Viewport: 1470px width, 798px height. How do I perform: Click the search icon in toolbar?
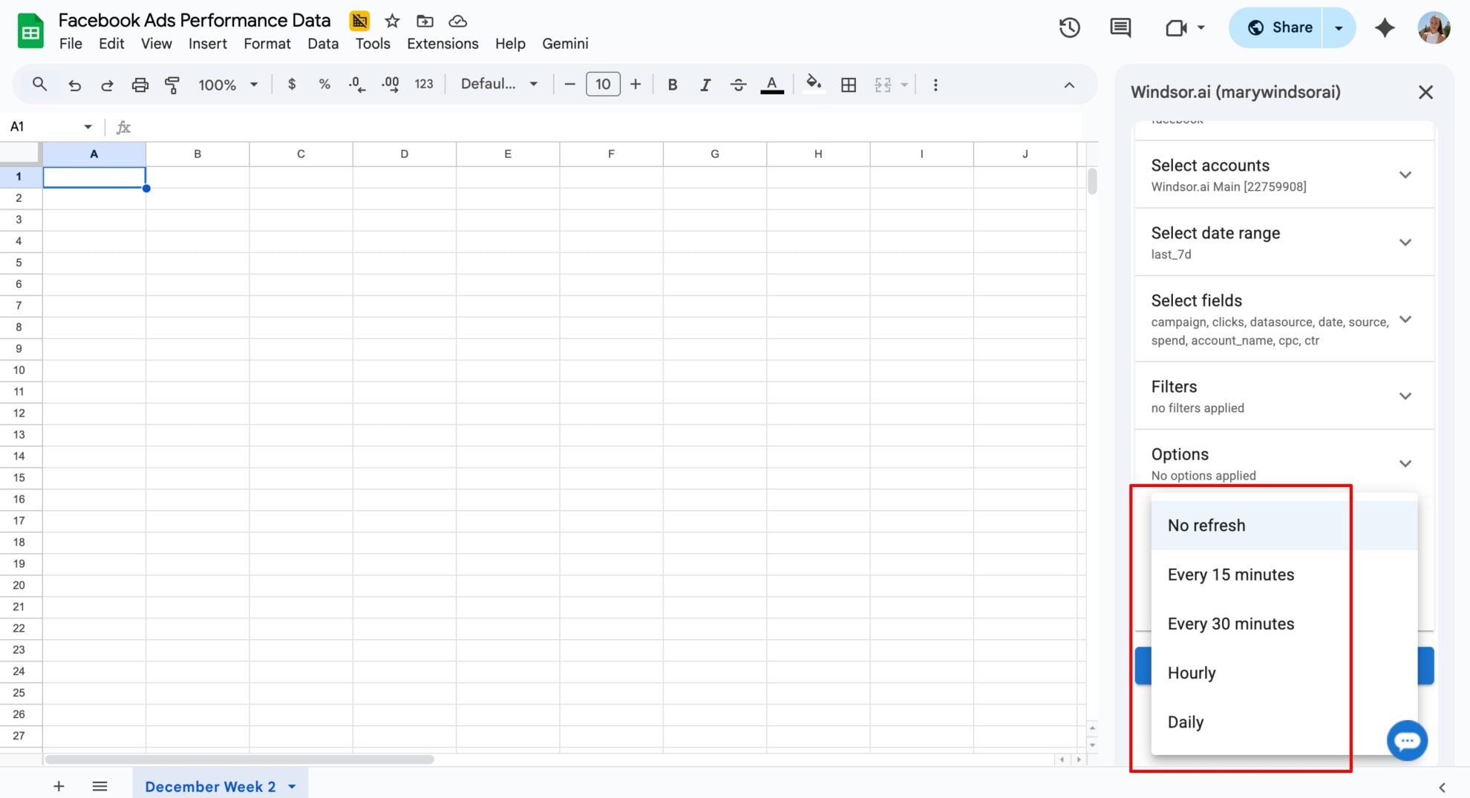(40, 84)
